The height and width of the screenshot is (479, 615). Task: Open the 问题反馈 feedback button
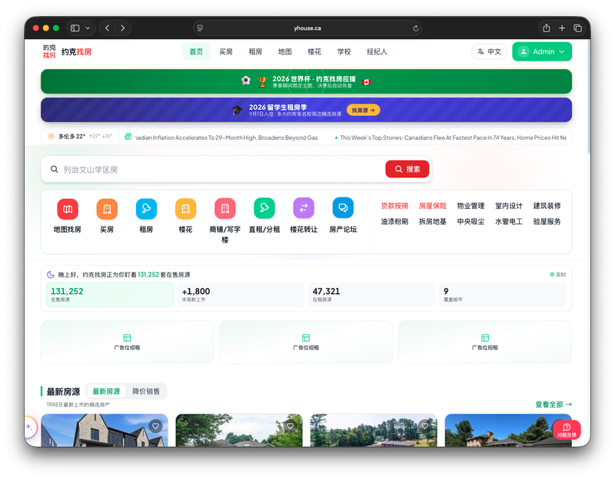click(567, 430)
